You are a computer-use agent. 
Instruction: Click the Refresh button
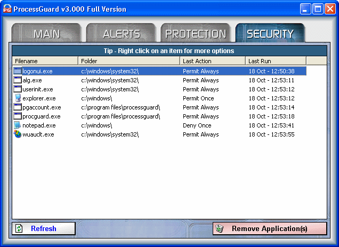click(44, 228)
